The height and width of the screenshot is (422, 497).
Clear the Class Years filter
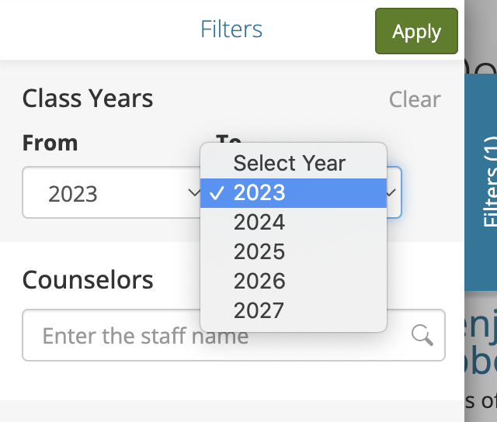[415, 99]
